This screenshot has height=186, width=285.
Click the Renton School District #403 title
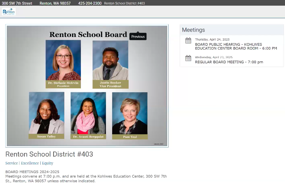49,154
